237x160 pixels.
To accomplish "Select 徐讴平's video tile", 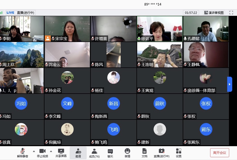I will click(x=160, y=29).
